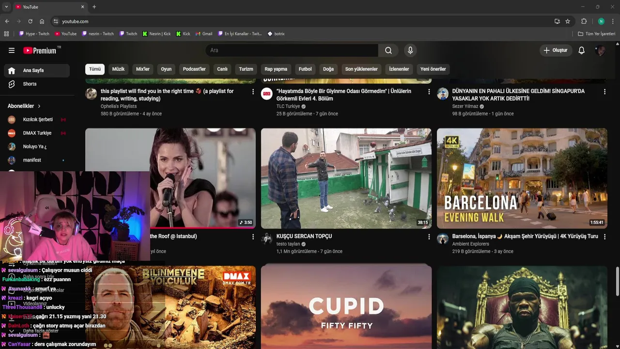Open the notifications bell
This screenshot has height=349, width=620.
(x=582, y=50)
